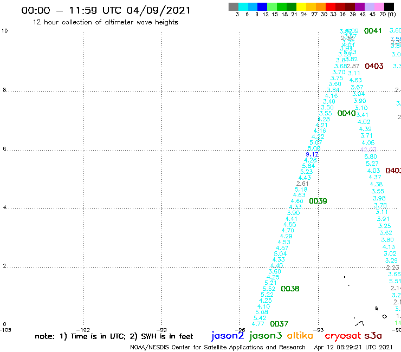Click the cryosat satellite label
The width and height of the screenshot is (401, 352).
[342, 336]
